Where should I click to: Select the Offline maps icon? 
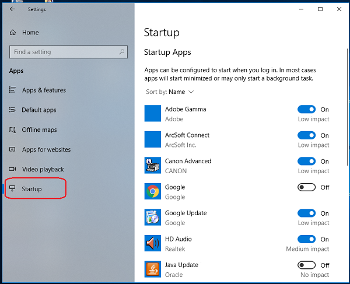click(x=12, y=129)
